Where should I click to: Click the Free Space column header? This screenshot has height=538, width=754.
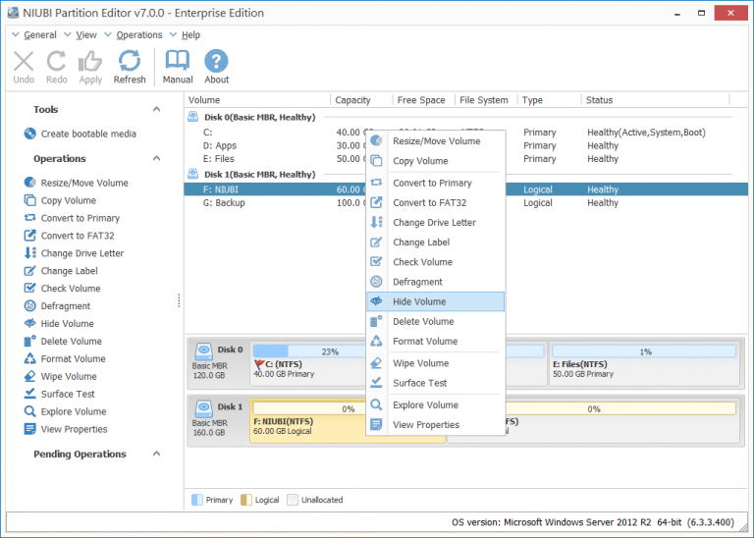tap(424, 100)
